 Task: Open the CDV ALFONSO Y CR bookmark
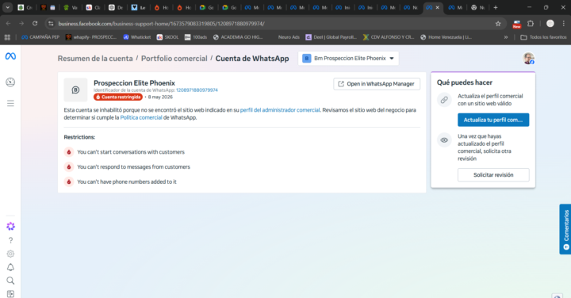pos(389,37)
